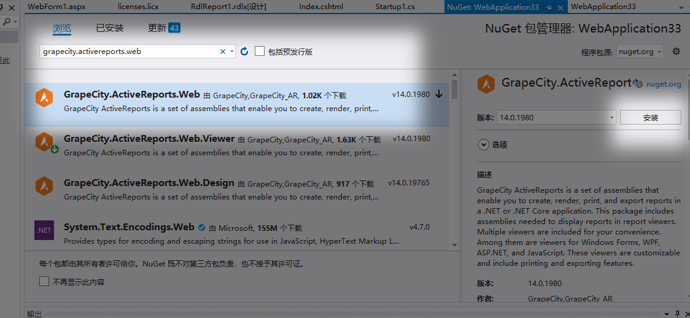Open package source settings gear
The image size is (690, 318).
pos(676,52)
